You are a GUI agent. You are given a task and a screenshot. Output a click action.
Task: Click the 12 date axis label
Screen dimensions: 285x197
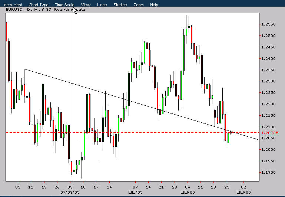(31, 187)
